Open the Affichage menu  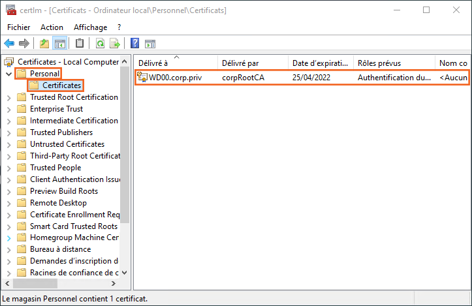tap(90, 27)
